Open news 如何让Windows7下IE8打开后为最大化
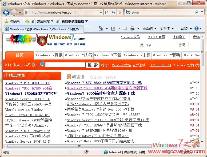The width and height of the screenshot is (207, 157). pyautogui.click(x=98, y=136)
